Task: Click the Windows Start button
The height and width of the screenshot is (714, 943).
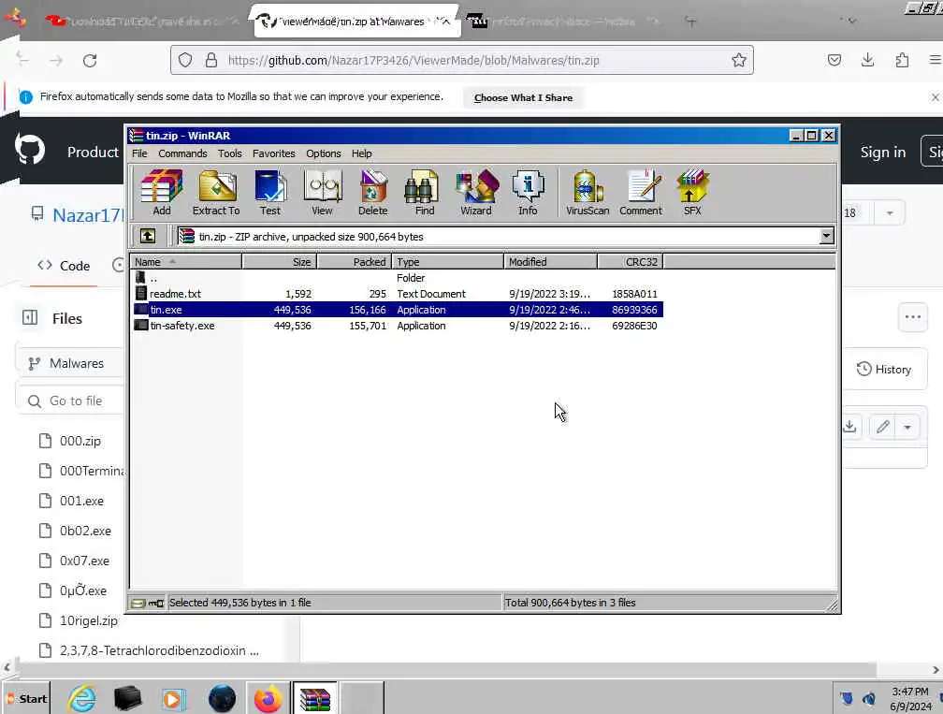Action: coord(26,698)
